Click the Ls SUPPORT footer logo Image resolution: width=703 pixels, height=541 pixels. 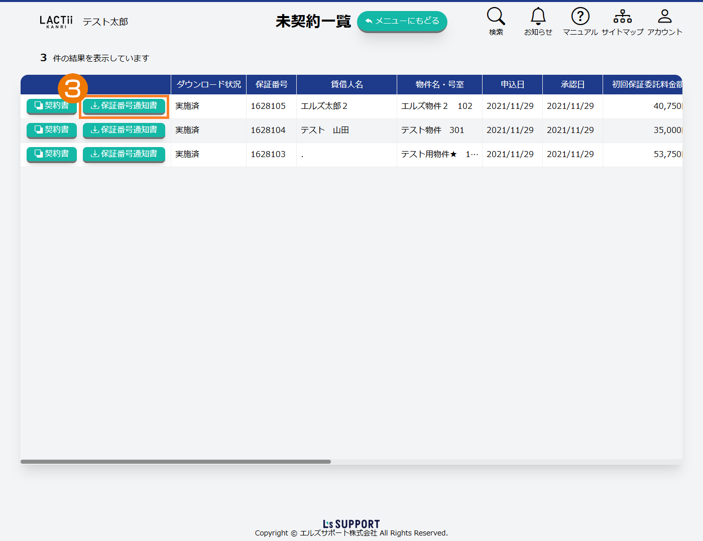[x=351, y=524]
